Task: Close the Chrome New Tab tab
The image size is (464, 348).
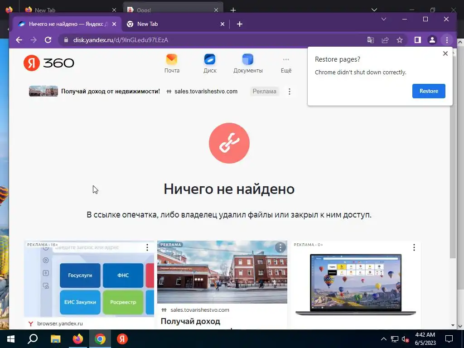Action: coord(222,24)
